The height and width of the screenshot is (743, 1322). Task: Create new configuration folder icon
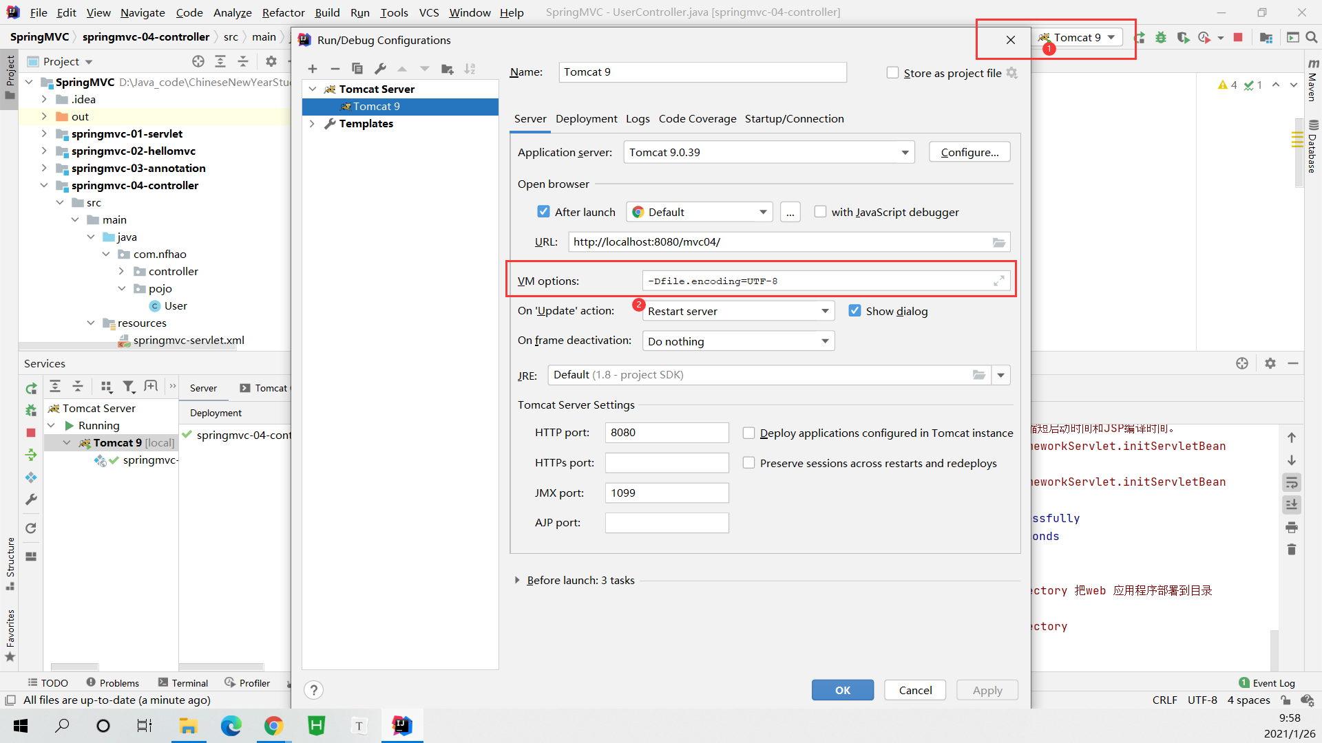point(448,69)
